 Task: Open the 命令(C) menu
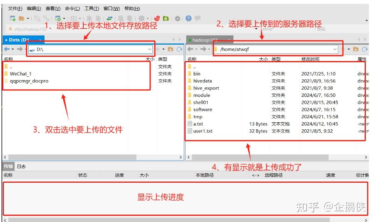tap(73, 9)
